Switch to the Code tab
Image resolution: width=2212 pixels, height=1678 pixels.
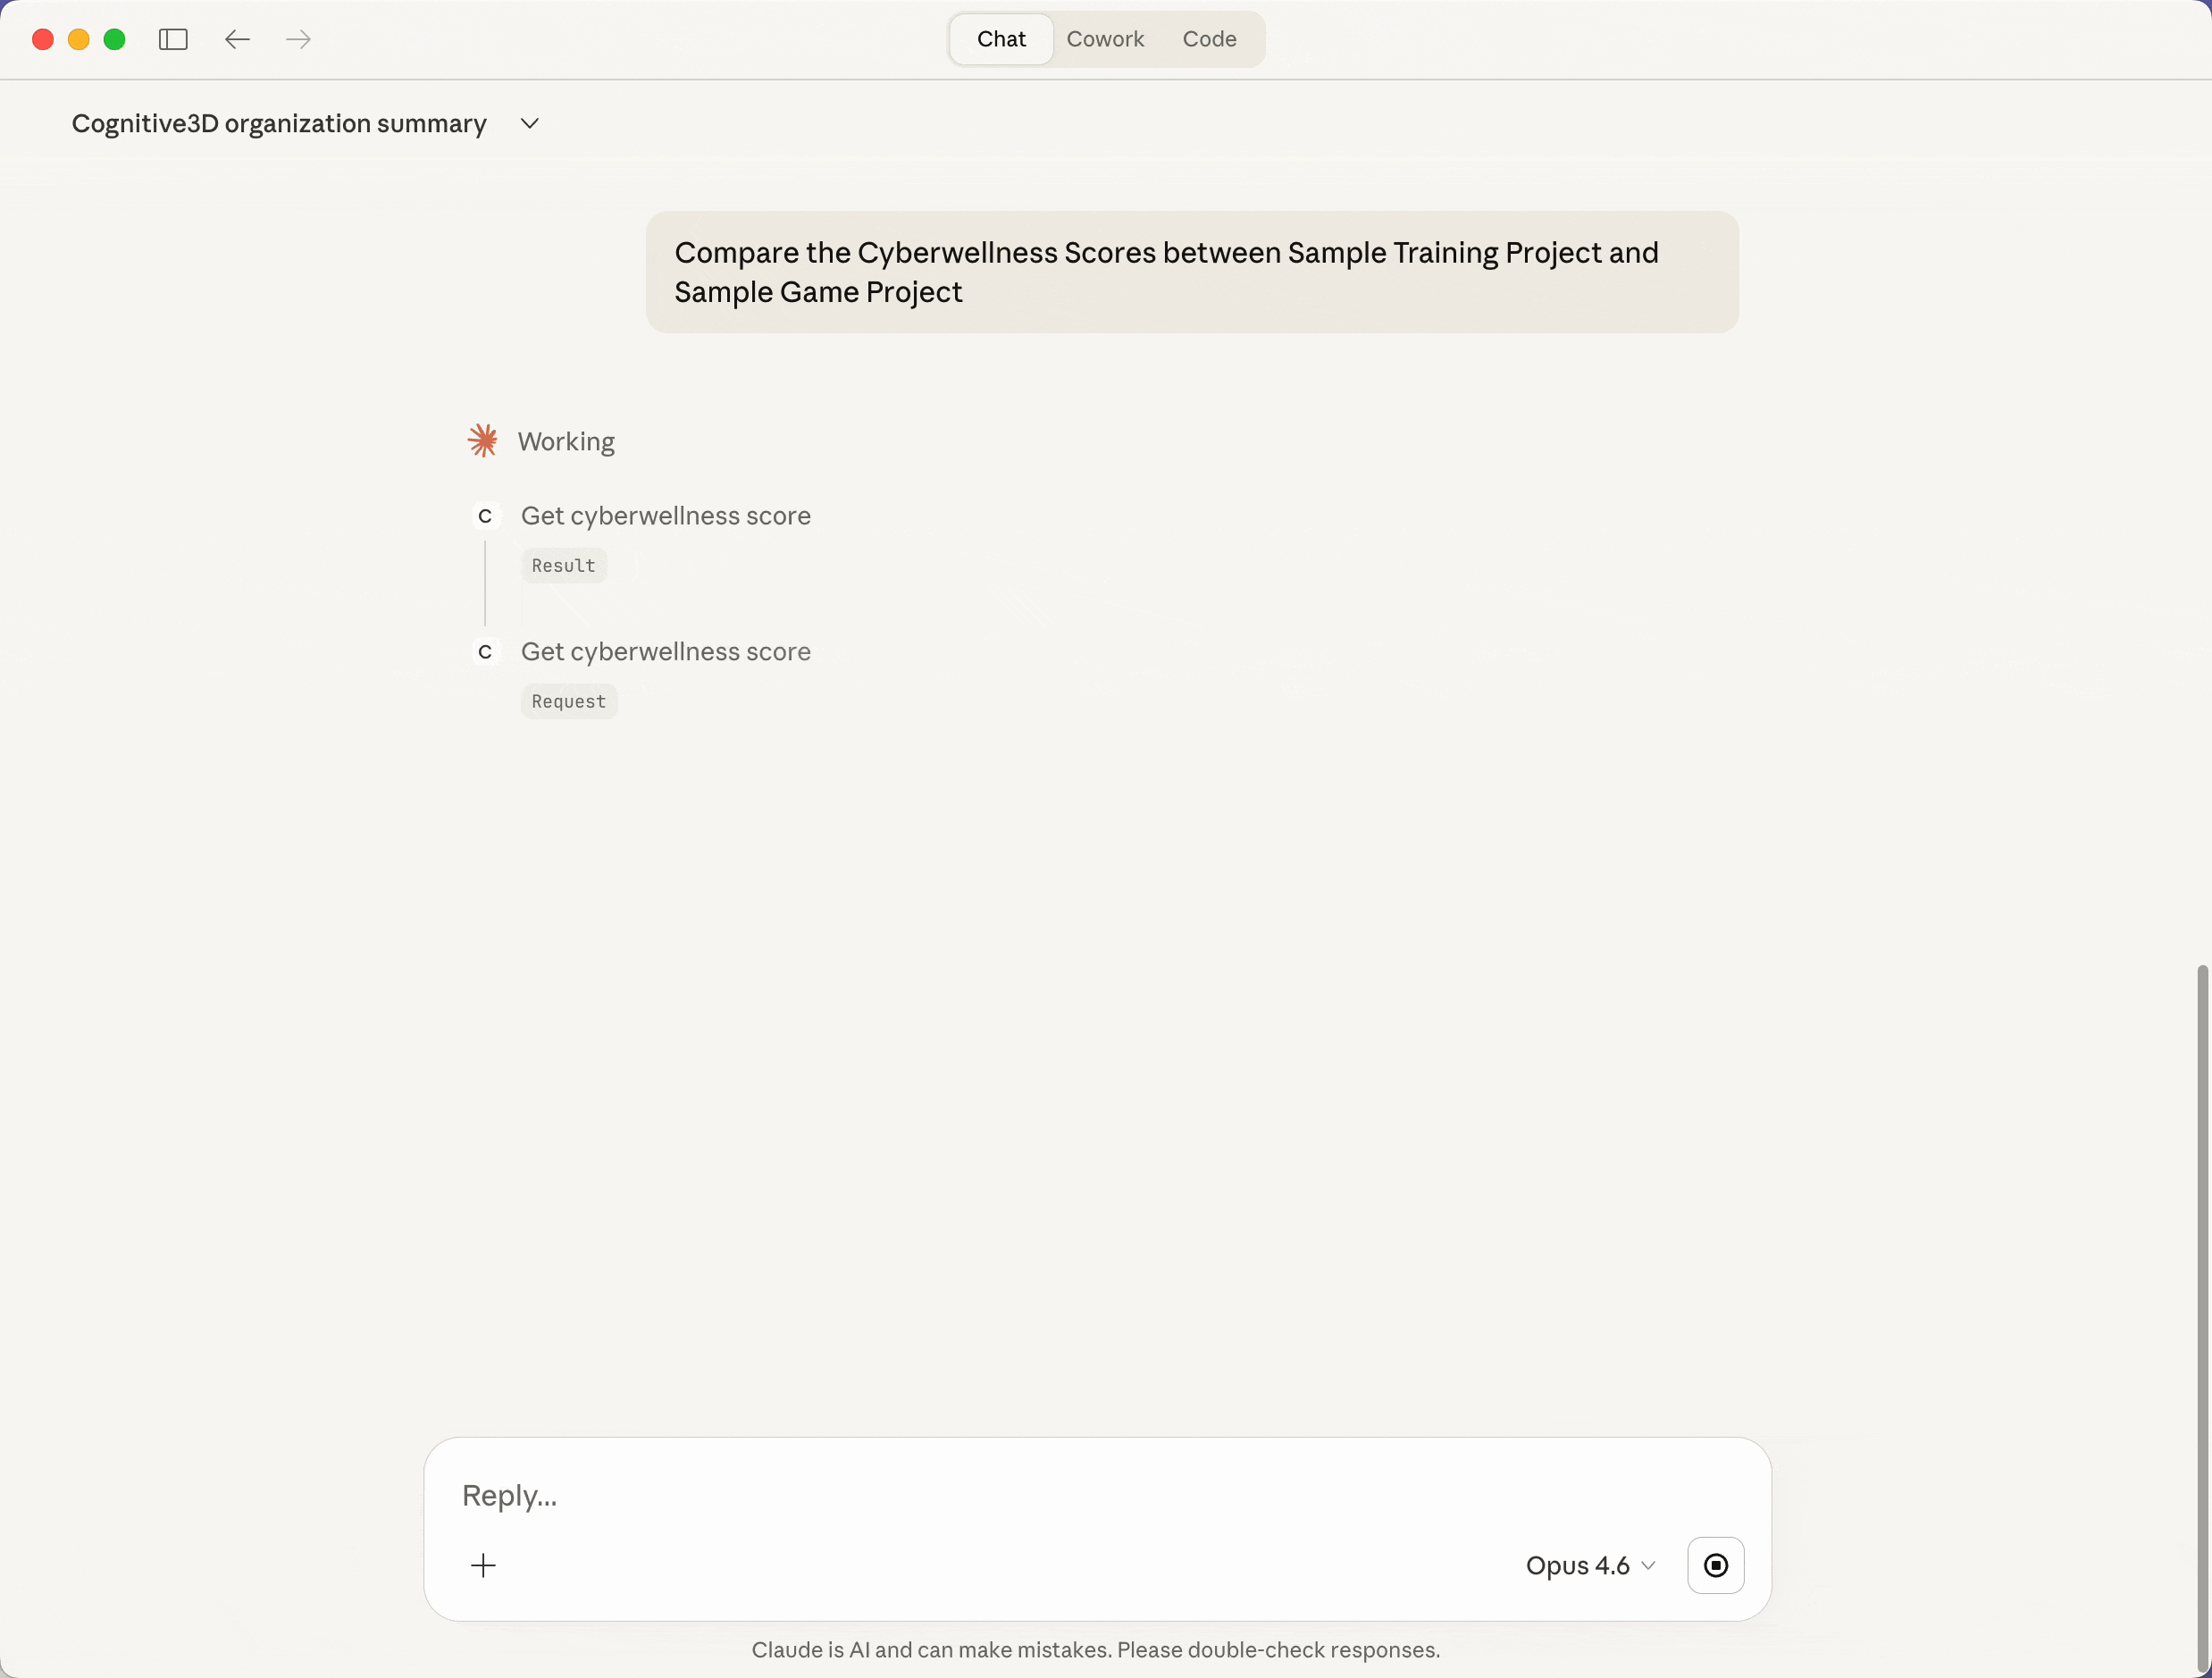[1209, 39]
